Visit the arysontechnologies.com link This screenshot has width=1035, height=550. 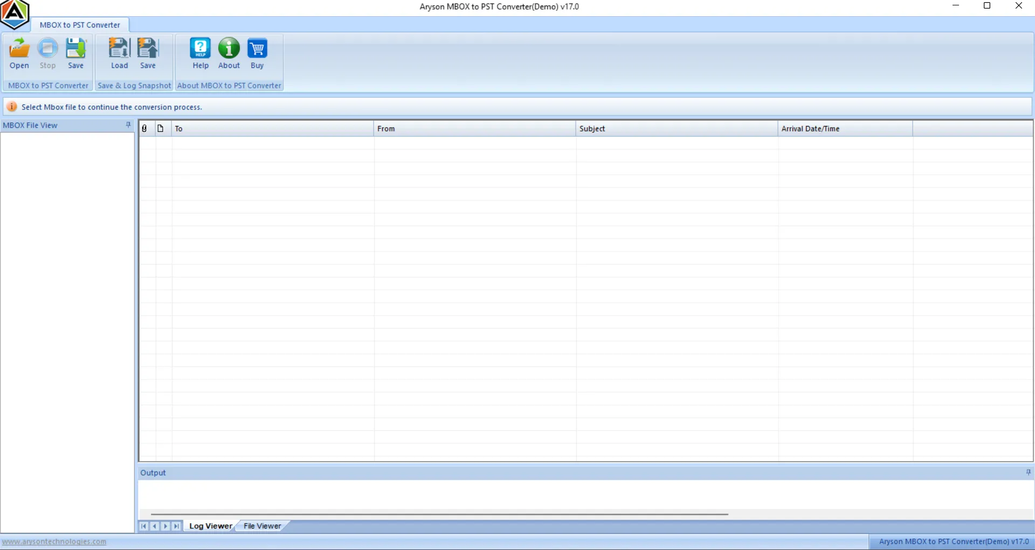54,541
